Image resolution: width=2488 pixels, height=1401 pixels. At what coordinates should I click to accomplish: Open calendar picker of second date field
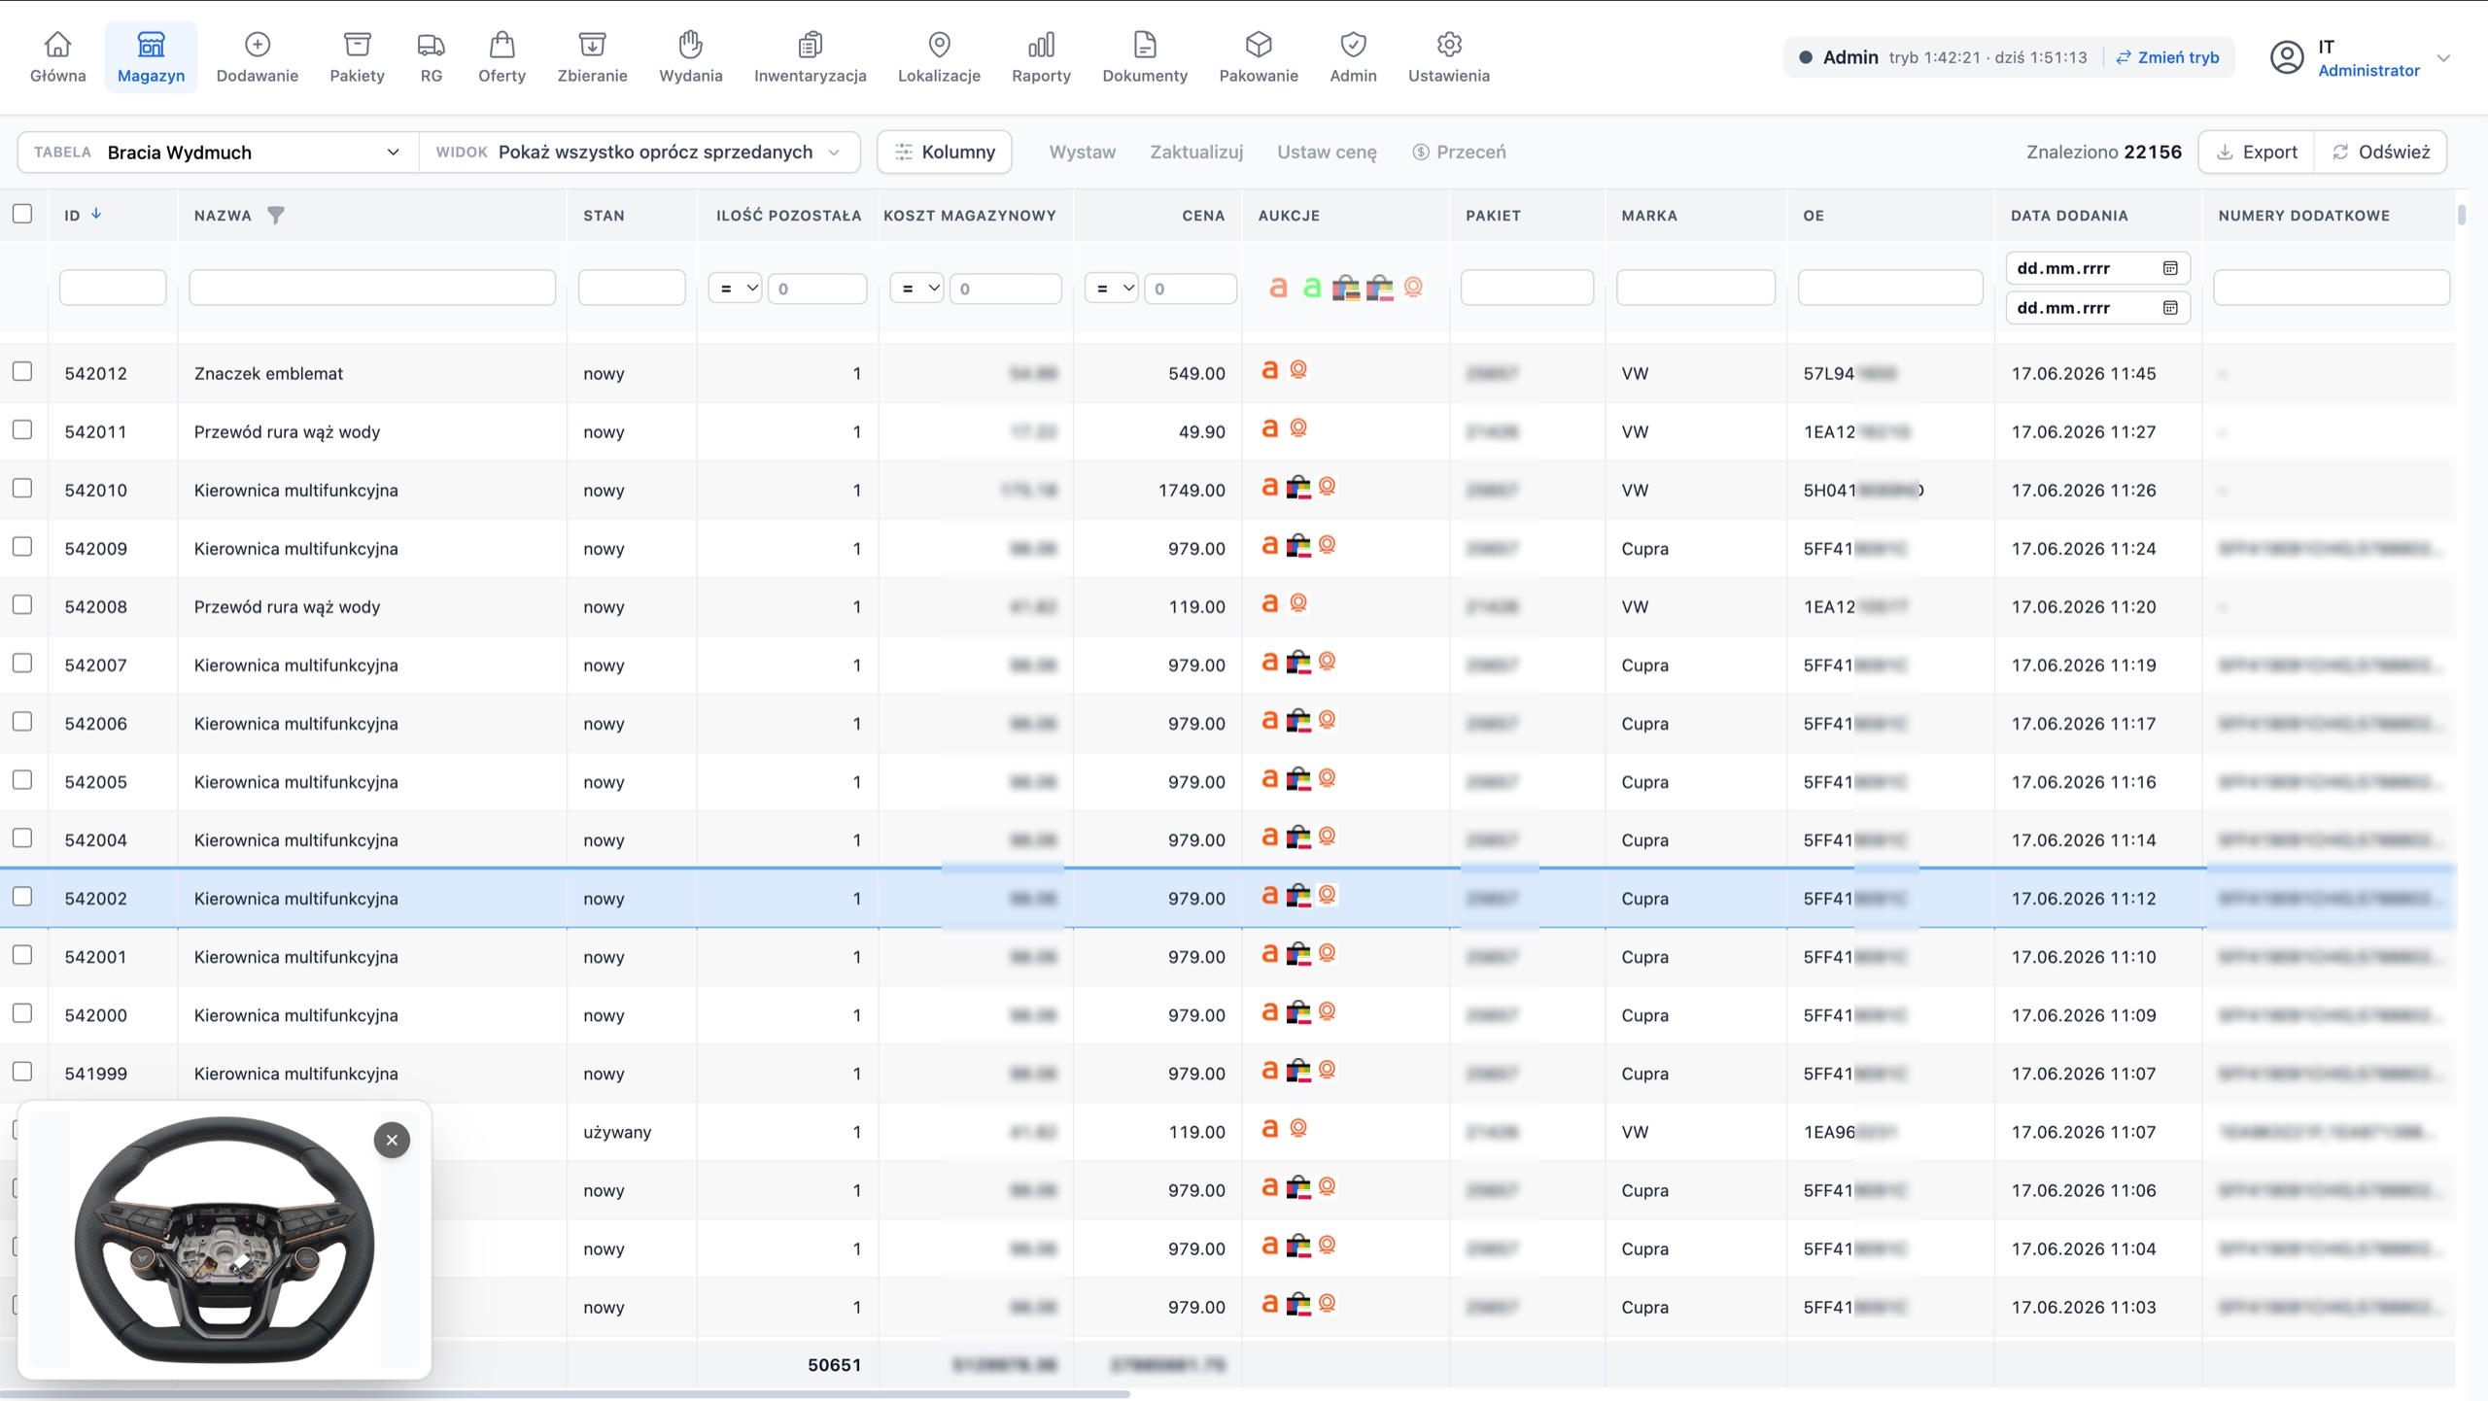[2169, 308]
